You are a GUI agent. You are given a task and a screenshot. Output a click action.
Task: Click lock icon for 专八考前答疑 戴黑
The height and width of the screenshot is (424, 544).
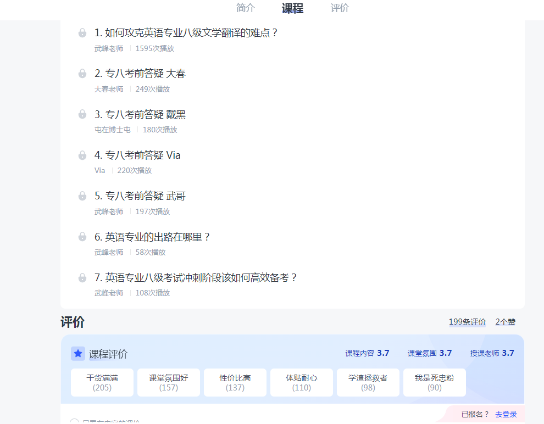pyautogui.click(x=82, y=114)
